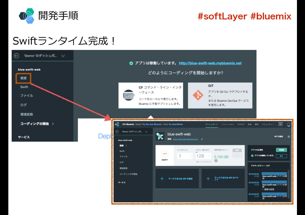Viewport: 305px width, 215px height.
Task: Open non-bold コーディングの開始 in the overview page sidebar
Action: tap(128, 174)
